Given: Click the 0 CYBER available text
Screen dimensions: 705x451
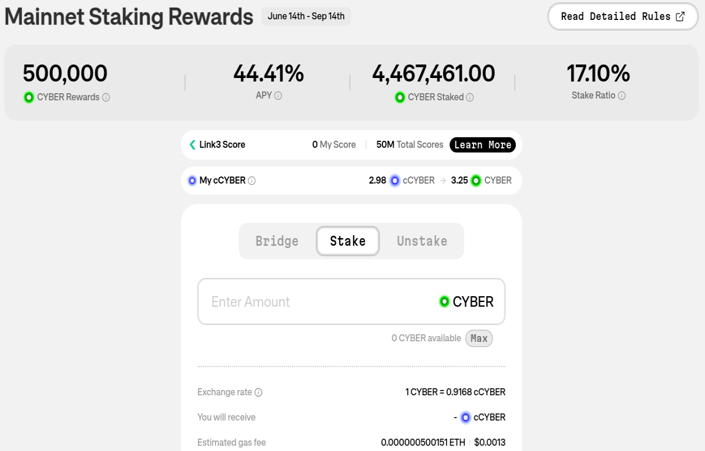Looking at the screenshot, I should [427, 338].
